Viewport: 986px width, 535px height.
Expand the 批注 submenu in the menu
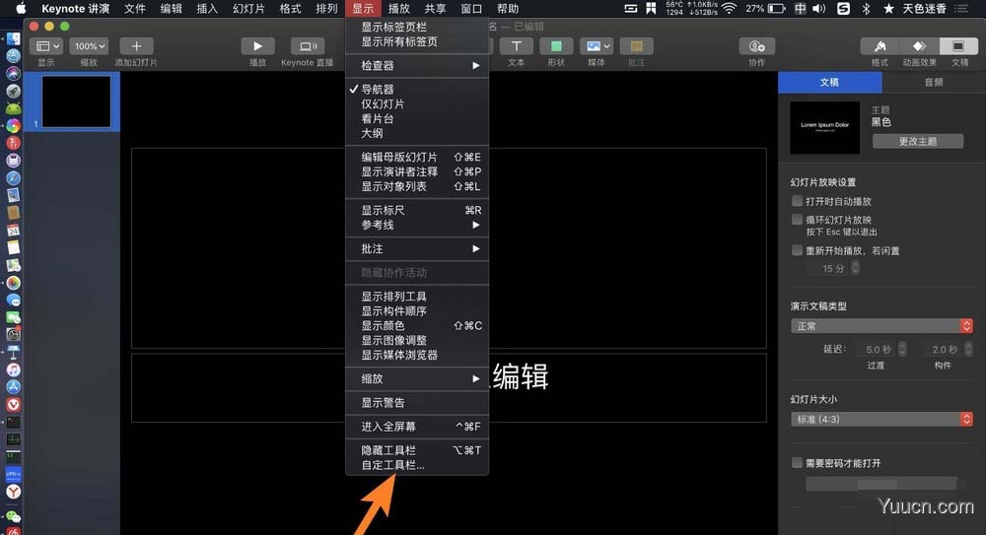click(x=417, y=249)
